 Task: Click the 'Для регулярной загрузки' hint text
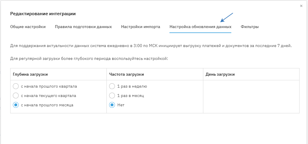coord(89,58)
